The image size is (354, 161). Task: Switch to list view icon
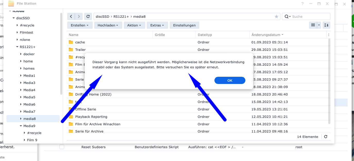click(313, 25)
